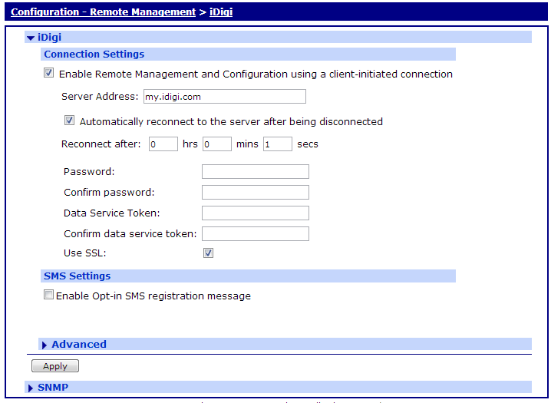
Task: Open Configuration - Remote Management breadcrumb link
Action: coord(104,12)
